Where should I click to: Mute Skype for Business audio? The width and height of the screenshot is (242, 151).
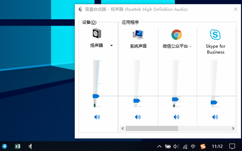point(215,117)
